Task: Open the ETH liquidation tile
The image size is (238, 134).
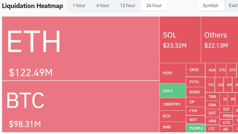Action: 81,48
